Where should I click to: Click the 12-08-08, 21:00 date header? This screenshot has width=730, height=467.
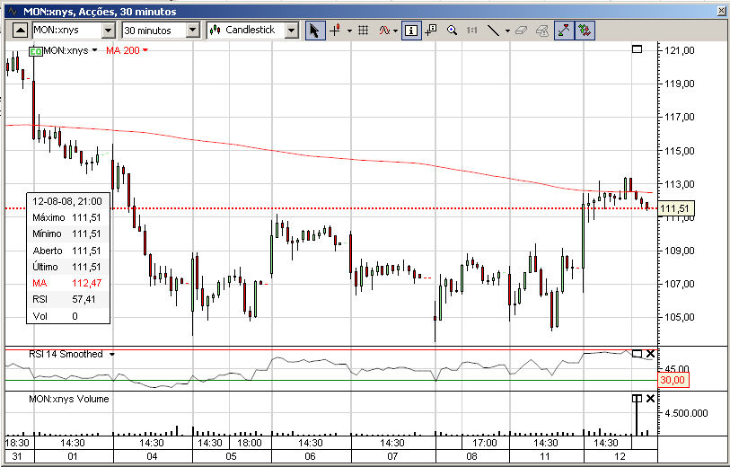pos(67,201)
